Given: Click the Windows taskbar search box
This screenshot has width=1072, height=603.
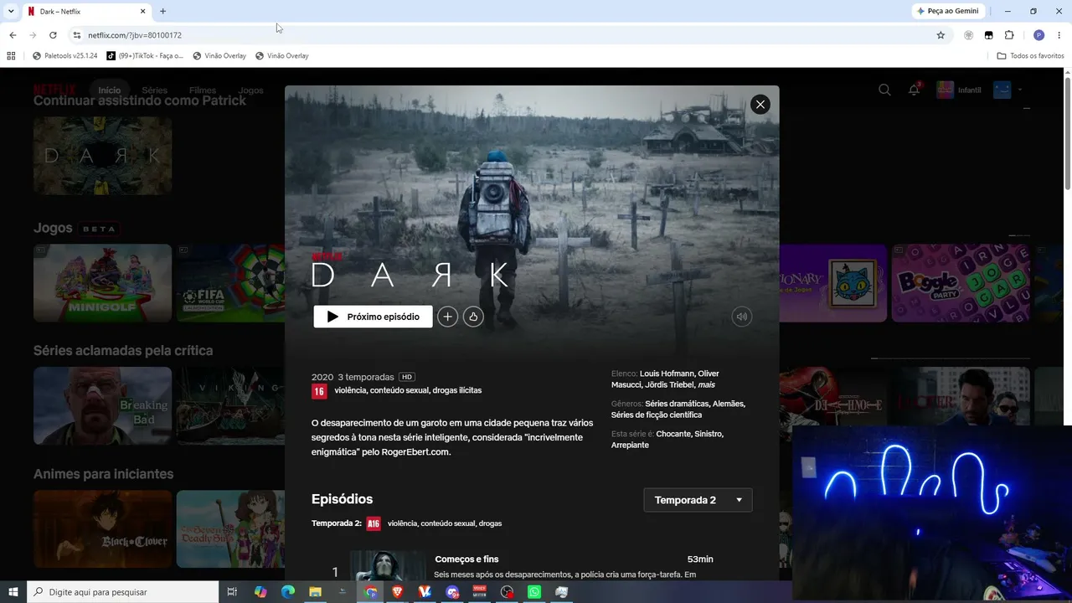Looking at the screenshot, I should point(123,592).
